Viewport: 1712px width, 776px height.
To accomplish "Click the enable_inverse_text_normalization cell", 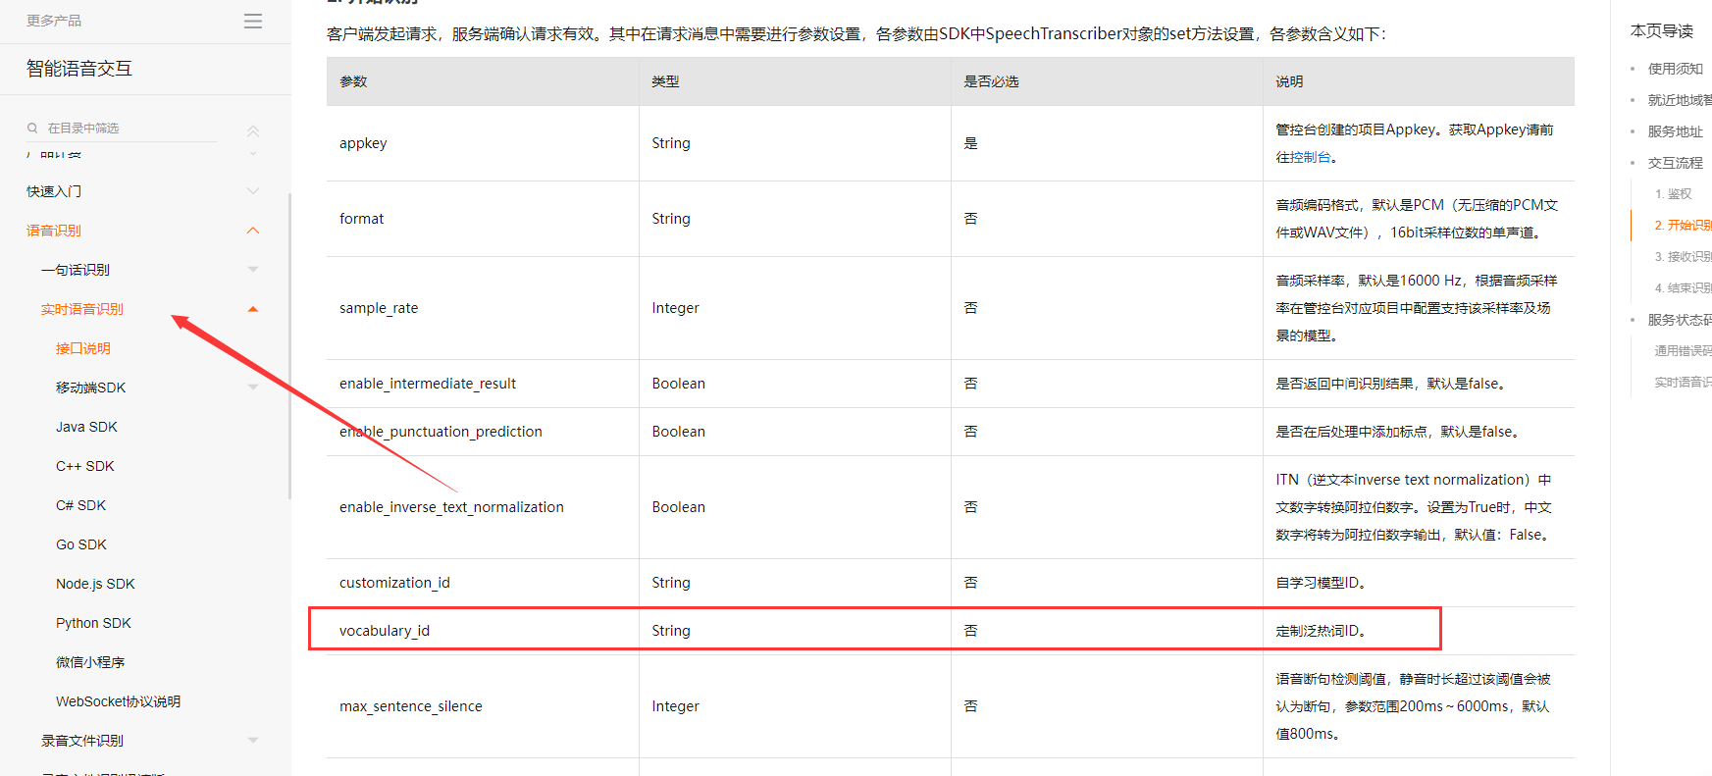I will tap(482, 507).
